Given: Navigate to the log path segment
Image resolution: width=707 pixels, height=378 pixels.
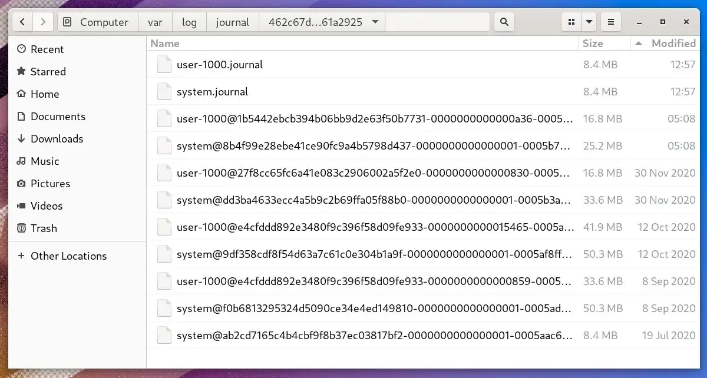Looking at the screenshot, I should tap(189, 22).
